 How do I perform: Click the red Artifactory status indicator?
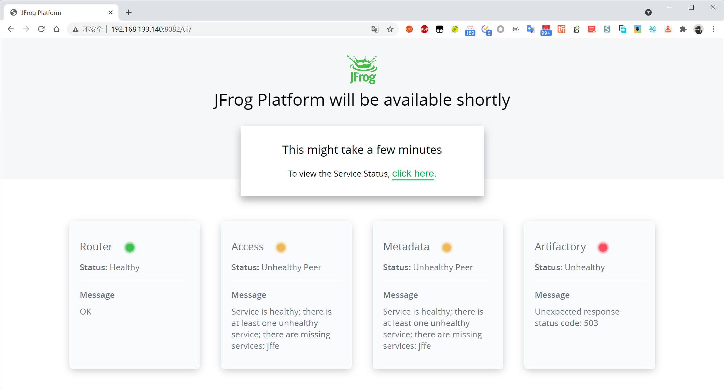(x=603, y=247)
